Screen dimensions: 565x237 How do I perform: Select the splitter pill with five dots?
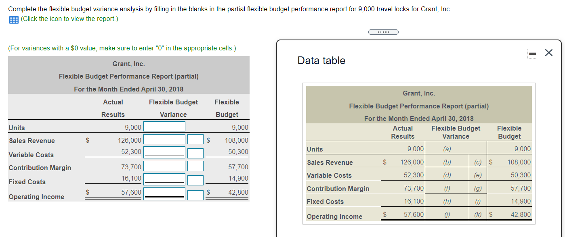[x=383, y=31]
